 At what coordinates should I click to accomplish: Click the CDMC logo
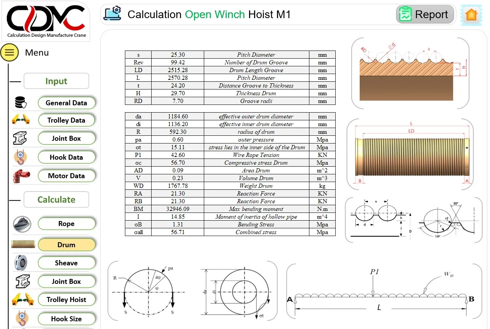pyautogui.click(x=46, y=21)
